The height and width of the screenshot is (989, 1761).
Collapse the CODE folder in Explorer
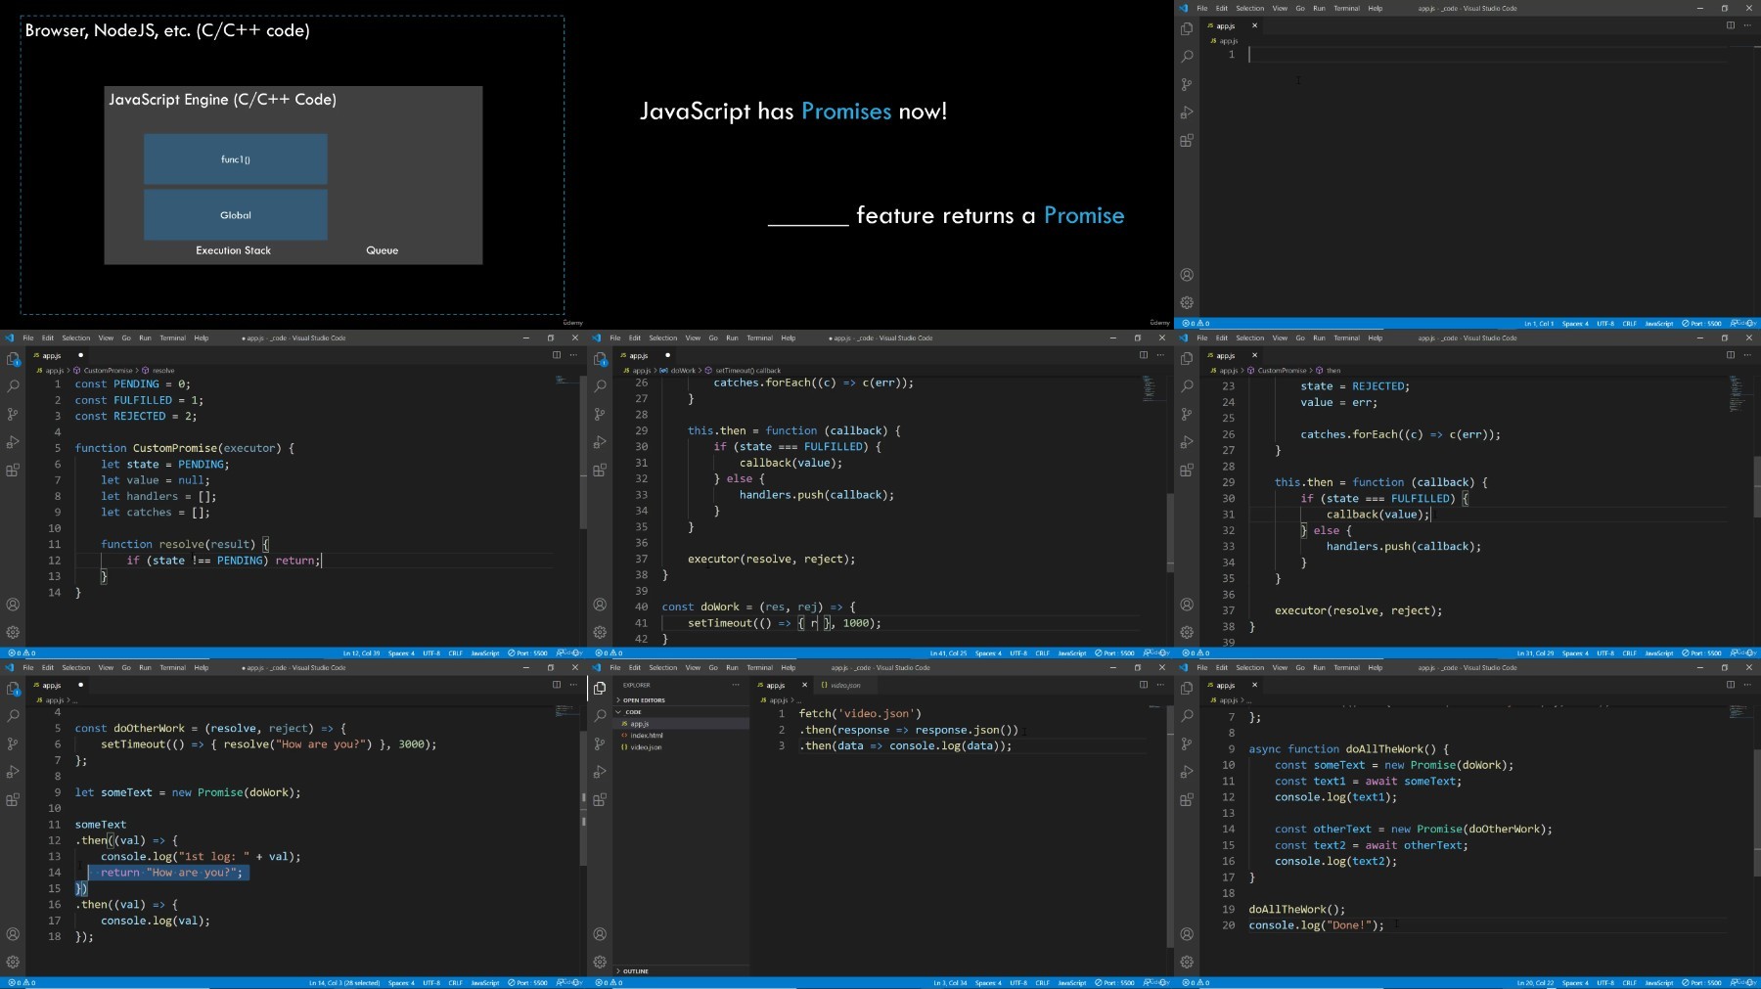633,712
